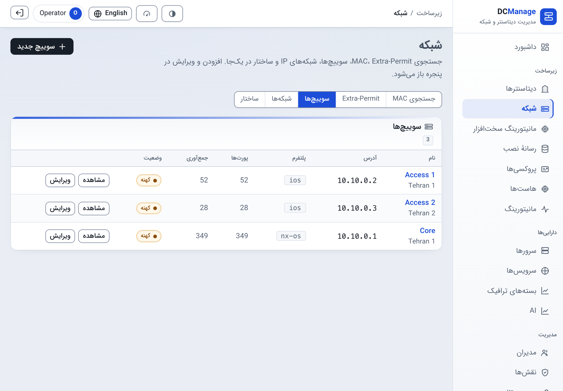The width and height of the screenshot is (563, 391).
Task: Click مشاهده view for Access 2
Action: tap(94, 208)
